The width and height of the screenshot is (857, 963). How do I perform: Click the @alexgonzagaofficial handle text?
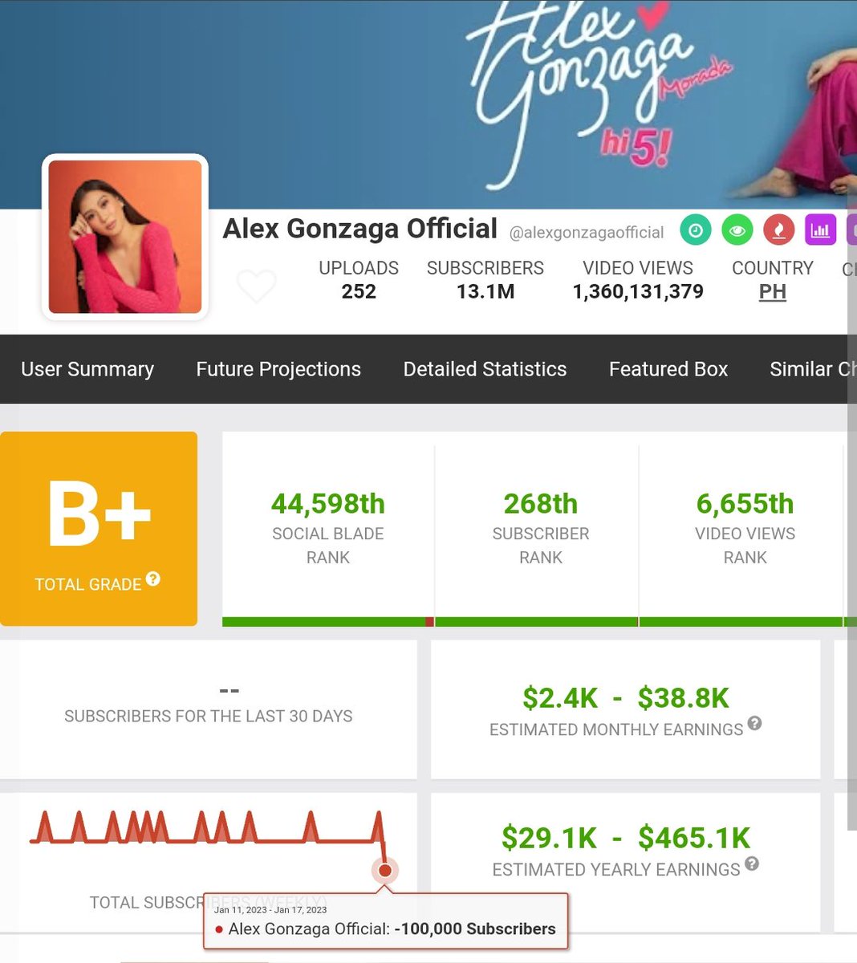(587, 233)
